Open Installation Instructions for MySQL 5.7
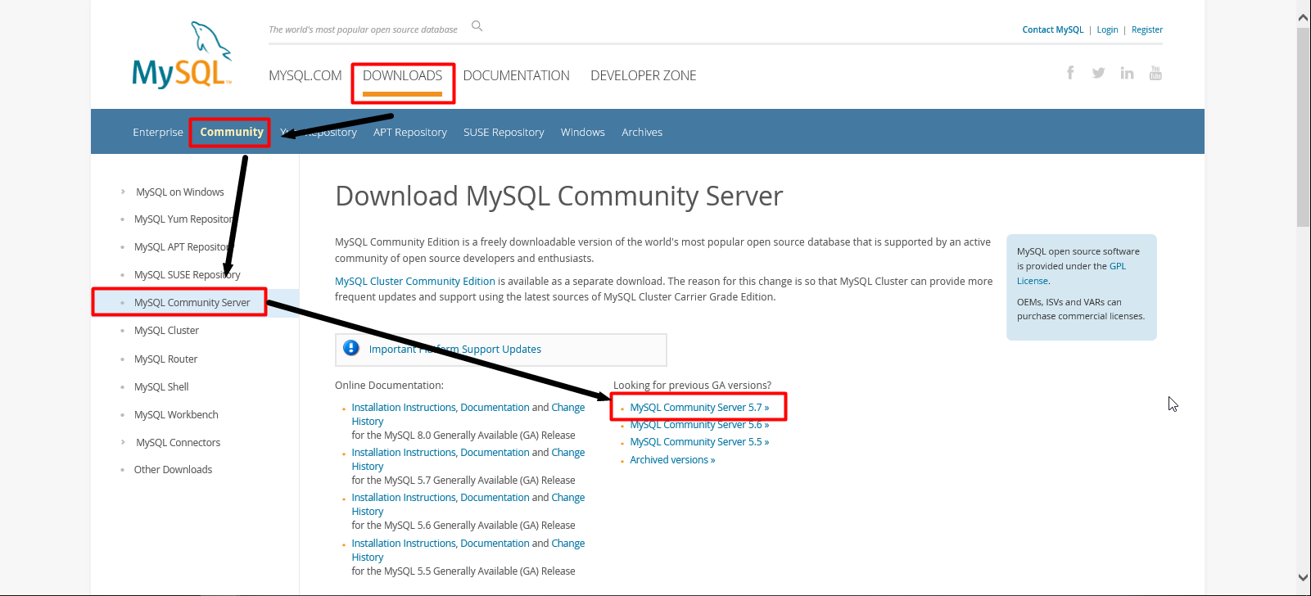The height and width of the screenshot is (596, 1311). (404, 452)
